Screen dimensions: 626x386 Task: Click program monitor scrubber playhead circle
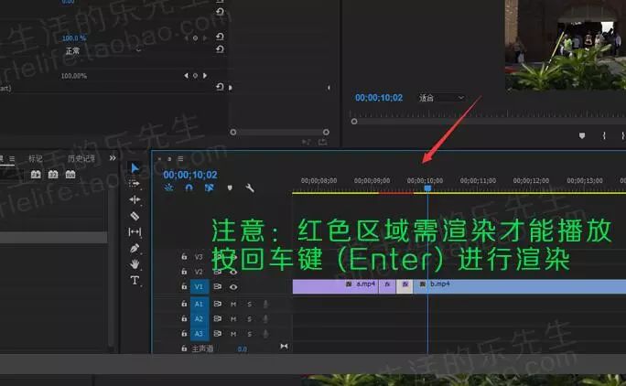(x=354, y=122)
